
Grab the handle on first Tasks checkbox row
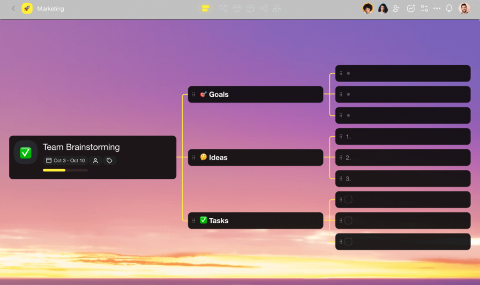coord(341,200)
